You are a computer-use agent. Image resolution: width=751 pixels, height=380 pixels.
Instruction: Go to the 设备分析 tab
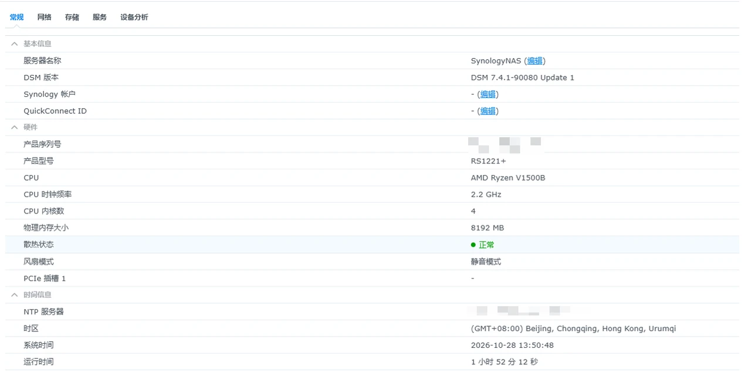click(x=134, y=18)
